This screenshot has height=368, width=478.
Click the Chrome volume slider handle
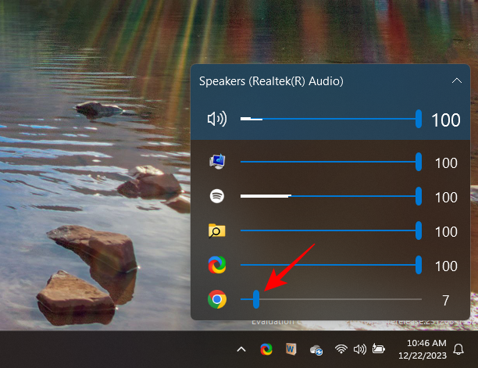[x=255, y=299]
